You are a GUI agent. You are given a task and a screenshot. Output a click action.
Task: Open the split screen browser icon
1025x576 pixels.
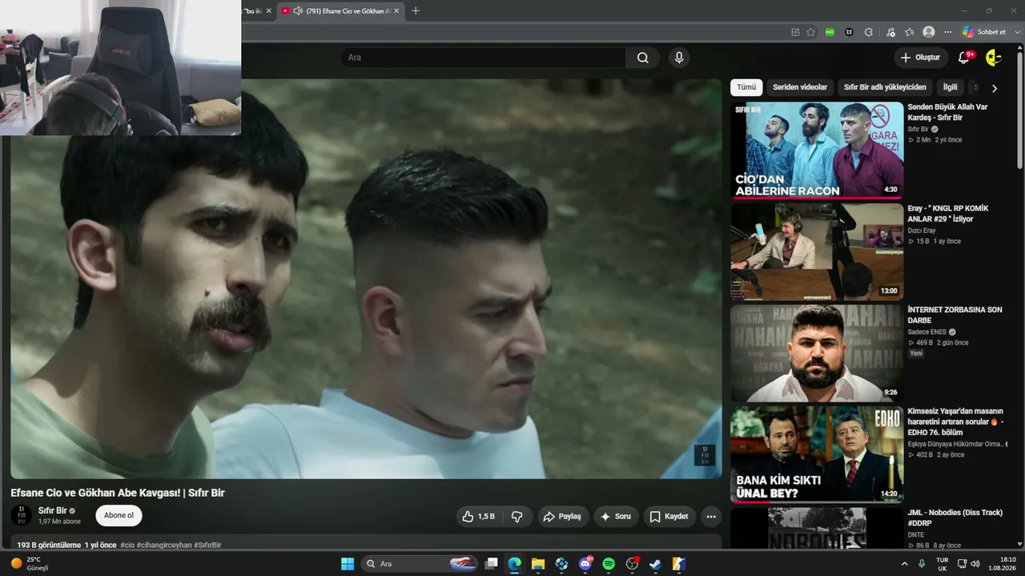pos(795,32)
